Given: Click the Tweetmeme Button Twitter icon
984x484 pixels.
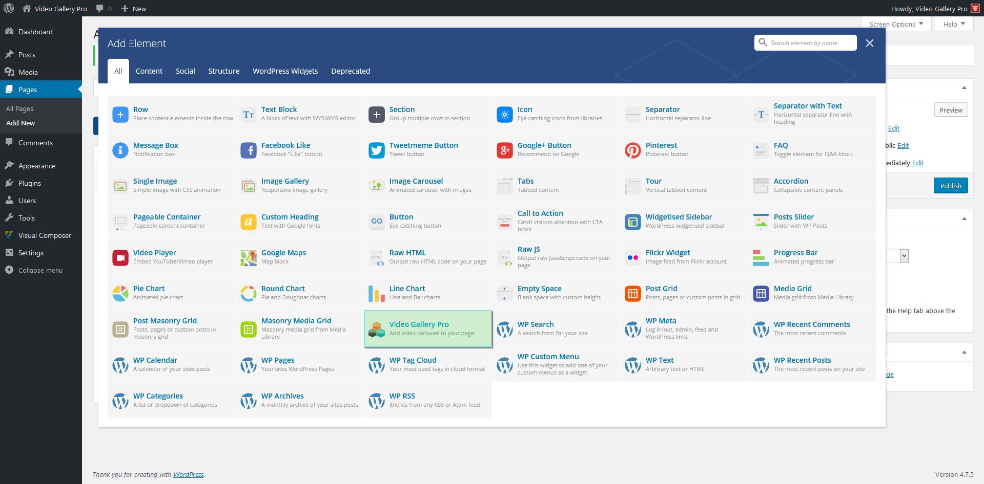Looking at the screenshot, I should (x=377, y=150).
